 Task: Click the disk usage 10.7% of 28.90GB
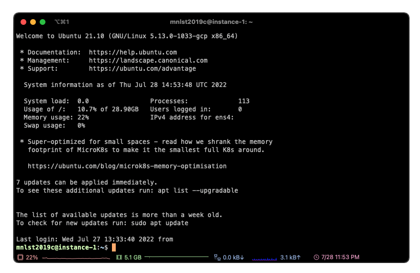tap(108, 109)
